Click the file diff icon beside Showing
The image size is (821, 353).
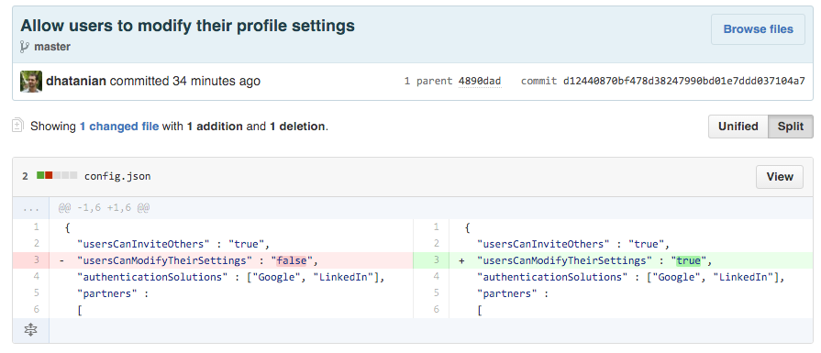pyautogui.click(x=17, y=126)
